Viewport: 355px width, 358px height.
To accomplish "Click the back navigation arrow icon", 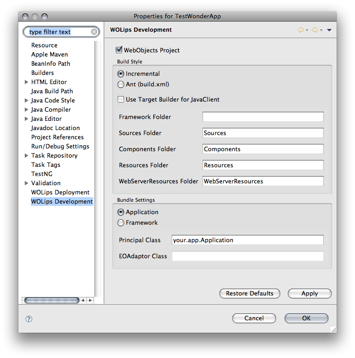I will 301,30.
